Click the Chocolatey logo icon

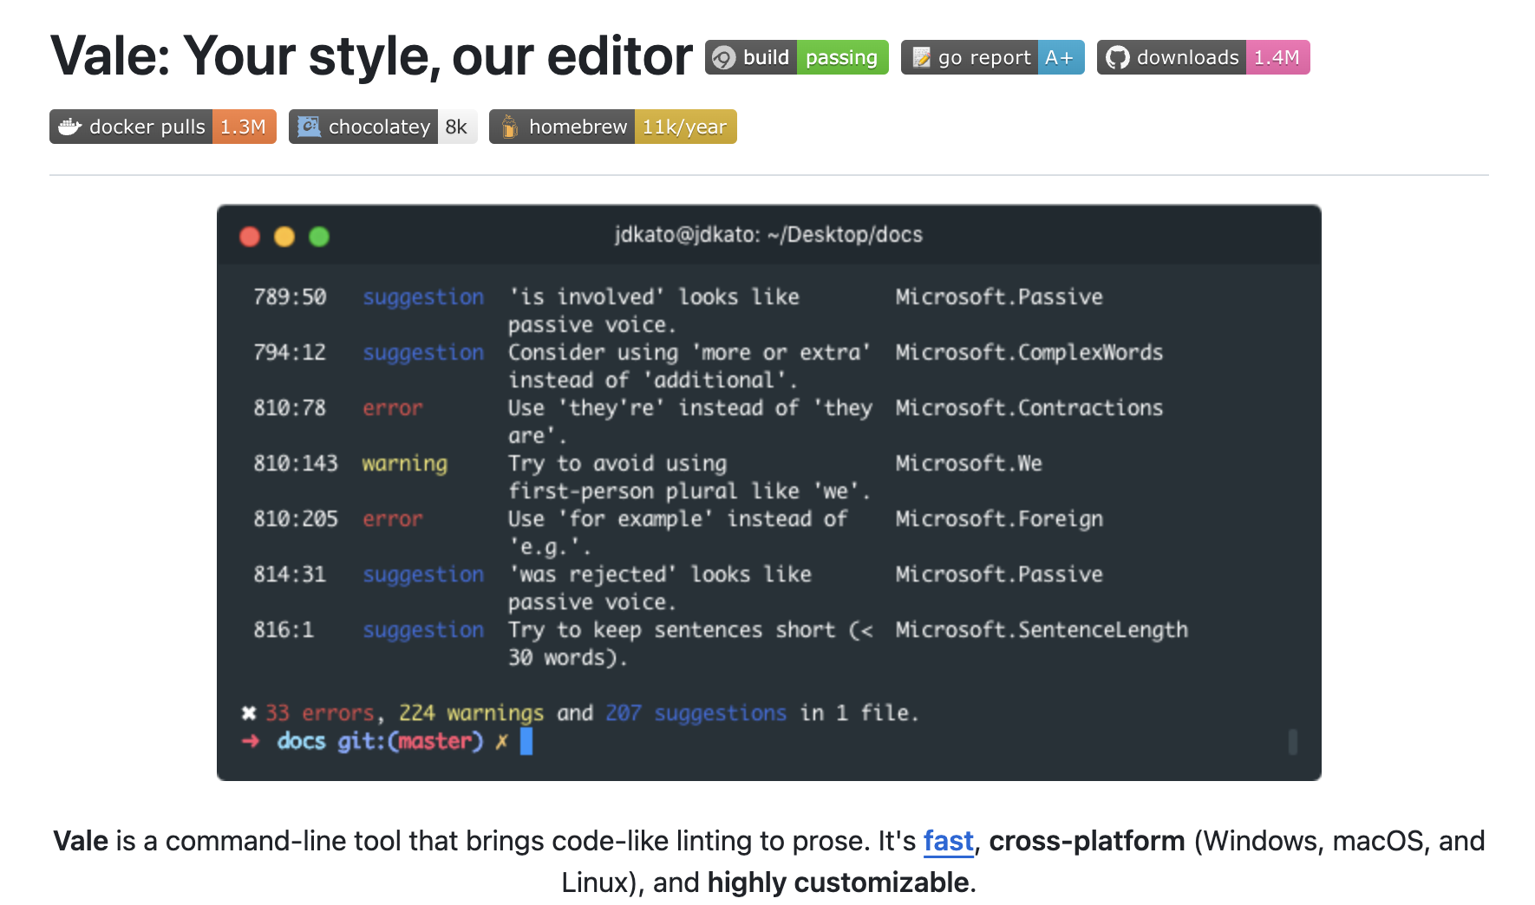(309, 127)
